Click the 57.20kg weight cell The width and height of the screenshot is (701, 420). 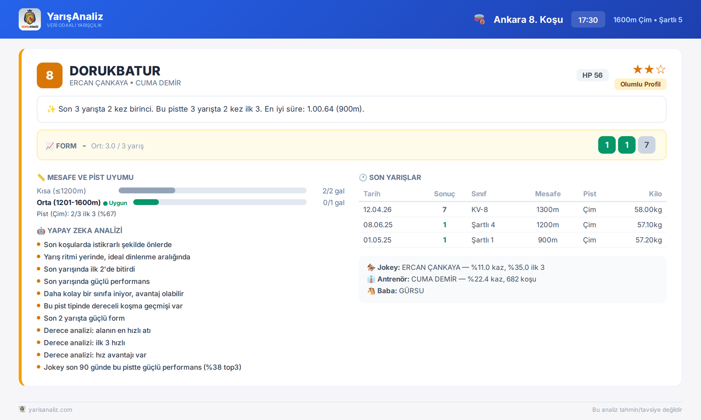648,240
